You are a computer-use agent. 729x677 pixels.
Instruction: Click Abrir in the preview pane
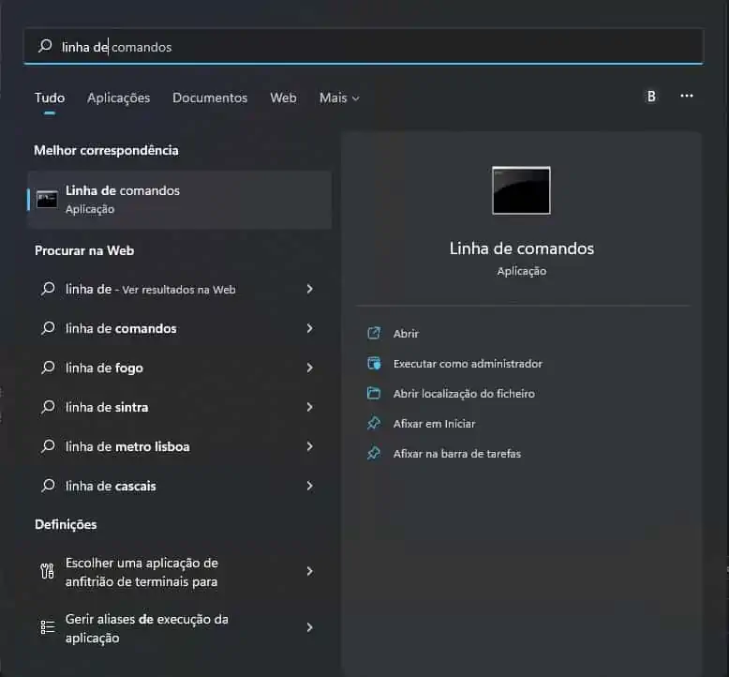[406, 334]
